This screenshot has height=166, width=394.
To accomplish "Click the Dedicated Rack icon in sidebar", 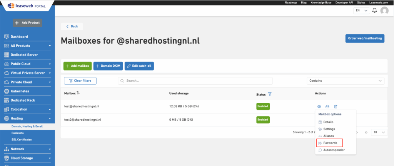I will point(7,100).
